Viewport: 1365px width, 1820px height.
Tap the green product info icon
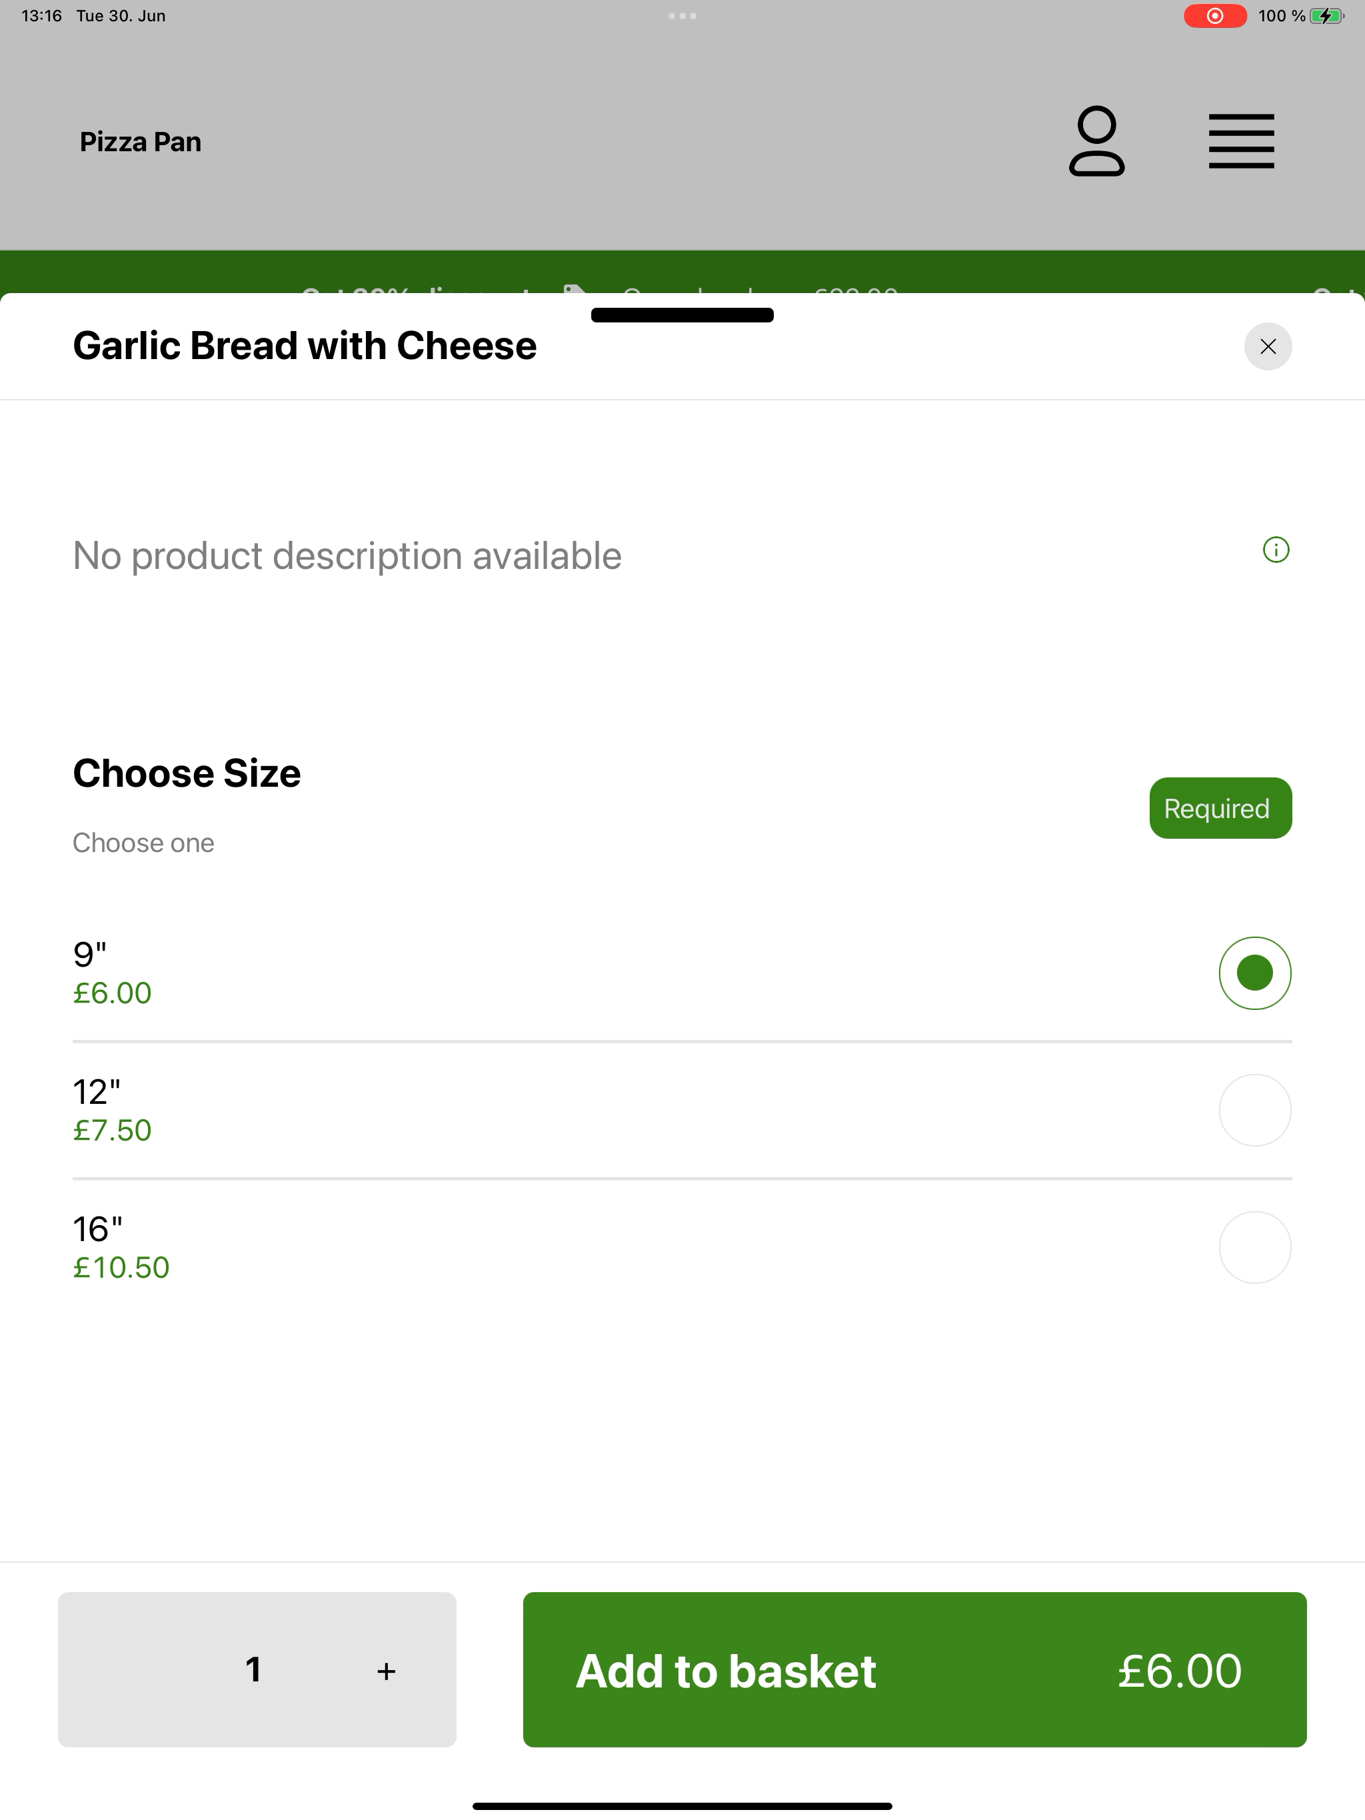[1276, 550]
